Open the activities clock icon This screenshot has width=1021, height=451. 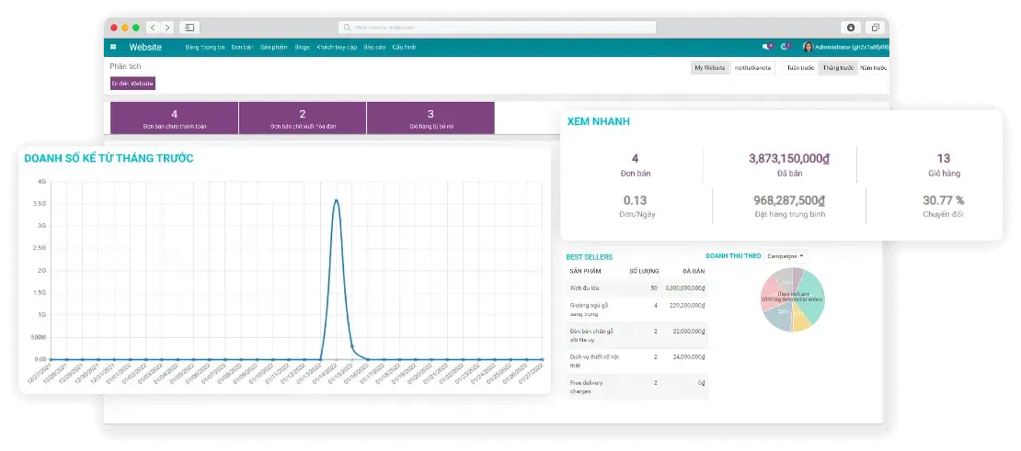pos(785,47)
